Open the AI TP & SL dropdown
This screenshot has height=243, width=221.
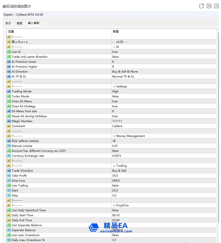point(123,76)
